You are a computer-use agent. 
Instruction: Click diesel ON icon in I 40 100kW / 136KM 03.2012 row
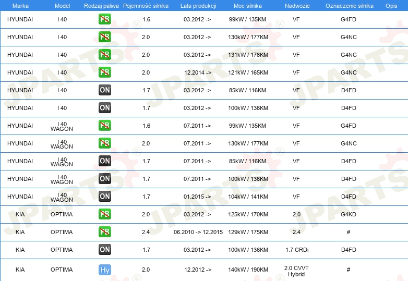(104, 107)
